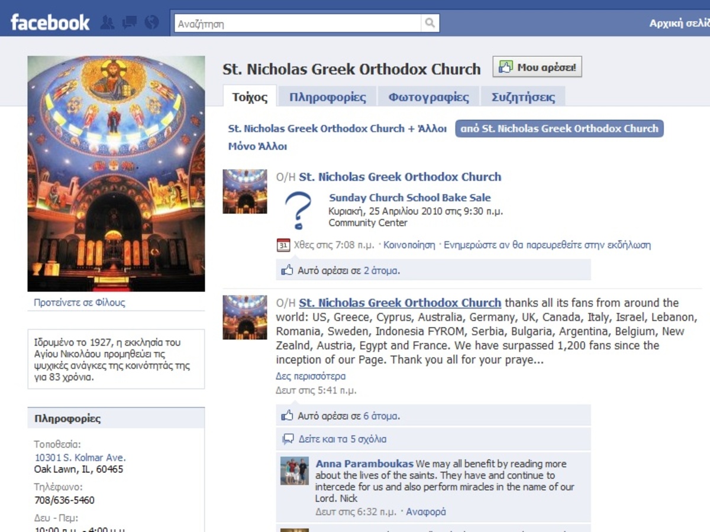710x532 pixels.
Task: Click Αναφορά on Anna's comment
Action: tap(426, 512)
